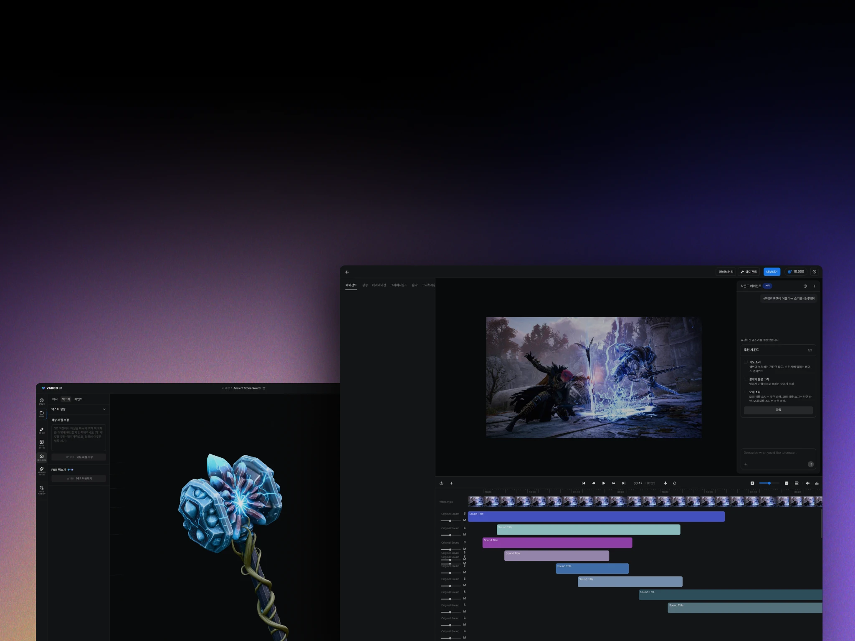Play the video in the timeline
This screenshot has width=855, height=641.
[604, 483]
